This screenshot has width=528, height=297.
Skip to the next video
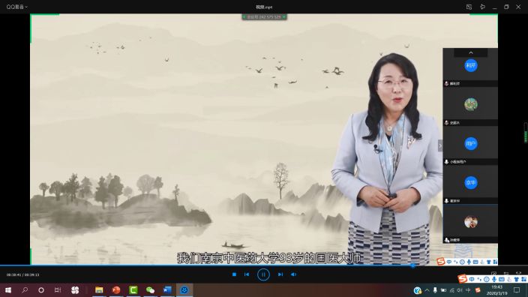click(x=280, y=274)
